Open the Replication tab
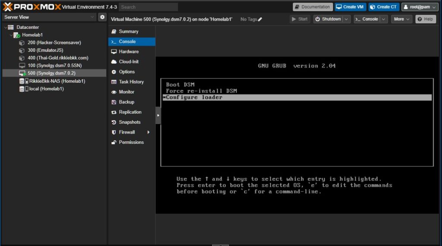Image resolution: width=442 pixels, height=246 pixels. coord(132,112)
